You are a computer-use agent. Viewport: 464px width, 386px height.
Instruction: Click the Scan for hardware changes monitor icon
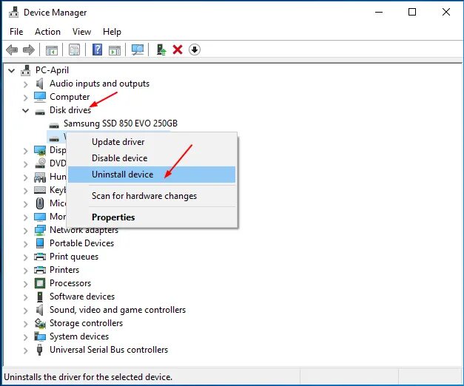click(x=138, y=50)
